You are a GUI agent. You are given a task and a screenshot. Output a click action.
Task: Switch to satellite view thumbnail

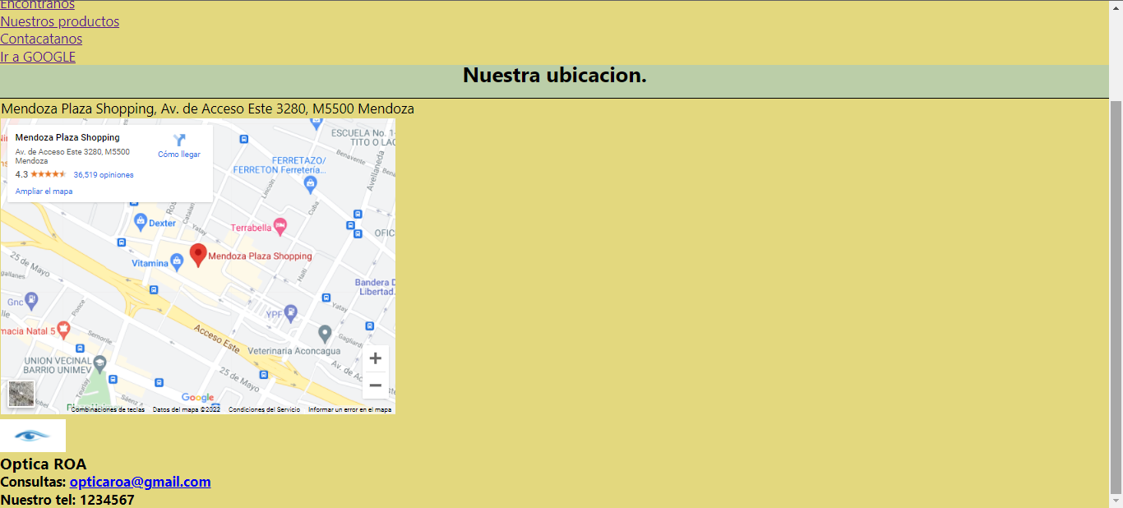[21, 394]
